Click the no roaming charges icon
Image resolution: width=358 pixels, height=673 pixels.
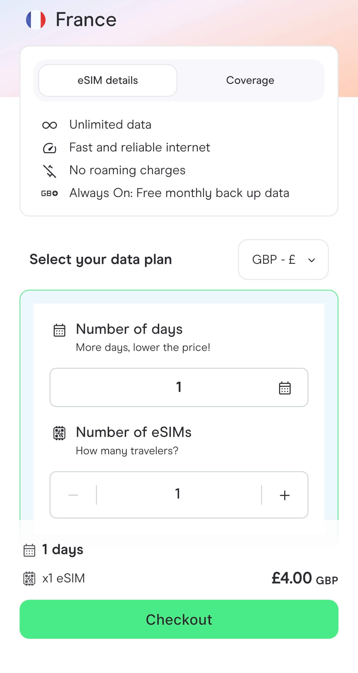click(x=50, y=171)
